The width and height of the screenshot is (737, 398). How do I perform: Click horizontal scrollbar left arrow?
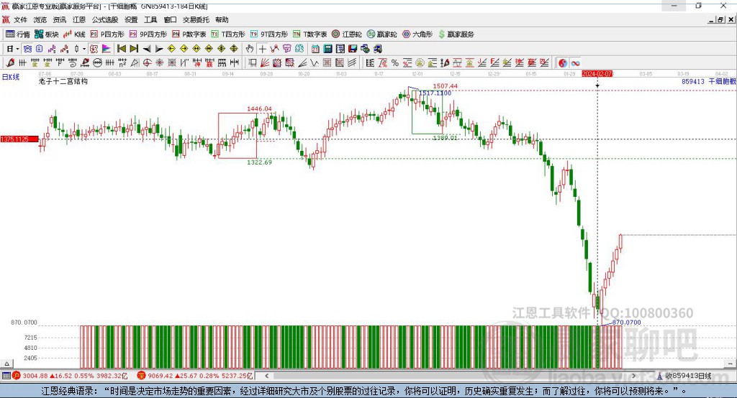point(266,376)
